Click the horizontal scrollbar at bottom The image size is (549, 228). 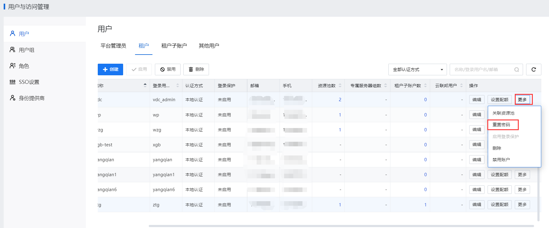[341, 226]
